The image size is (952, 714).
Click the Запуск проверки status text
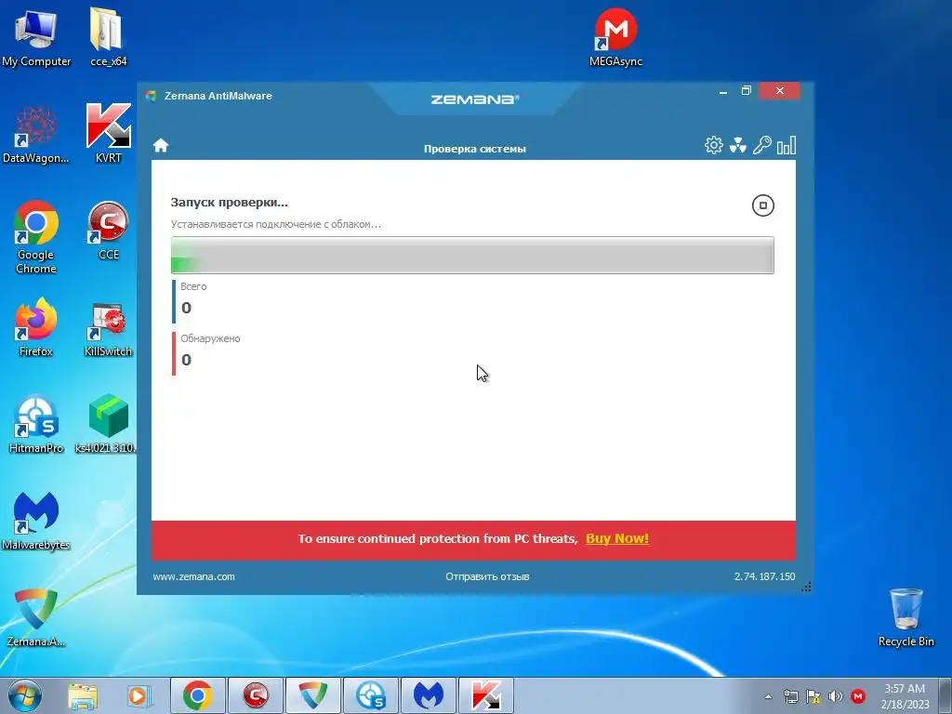click(x=229, y=202)
